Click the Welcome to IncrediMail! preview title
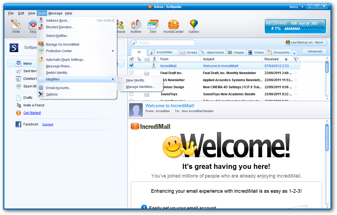This screenshot has width=337, height=215. [170, 106]
